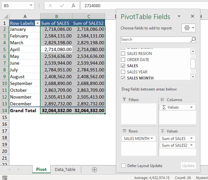Check the SALES YEAR field checkbox
Screen dimensions: 208x180
click(x=123, y=72)
